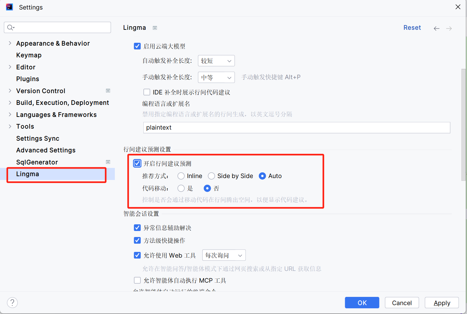
Task: Open the Keymap settings page
Action: 29,55
